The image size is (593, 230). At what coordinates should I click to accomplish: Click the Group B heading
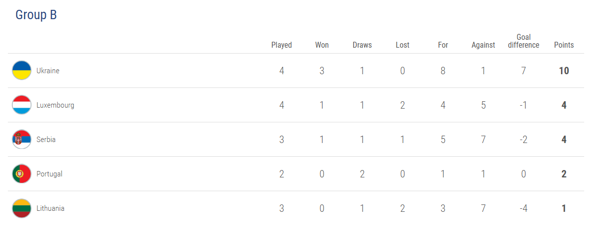(x=36, y=15)
